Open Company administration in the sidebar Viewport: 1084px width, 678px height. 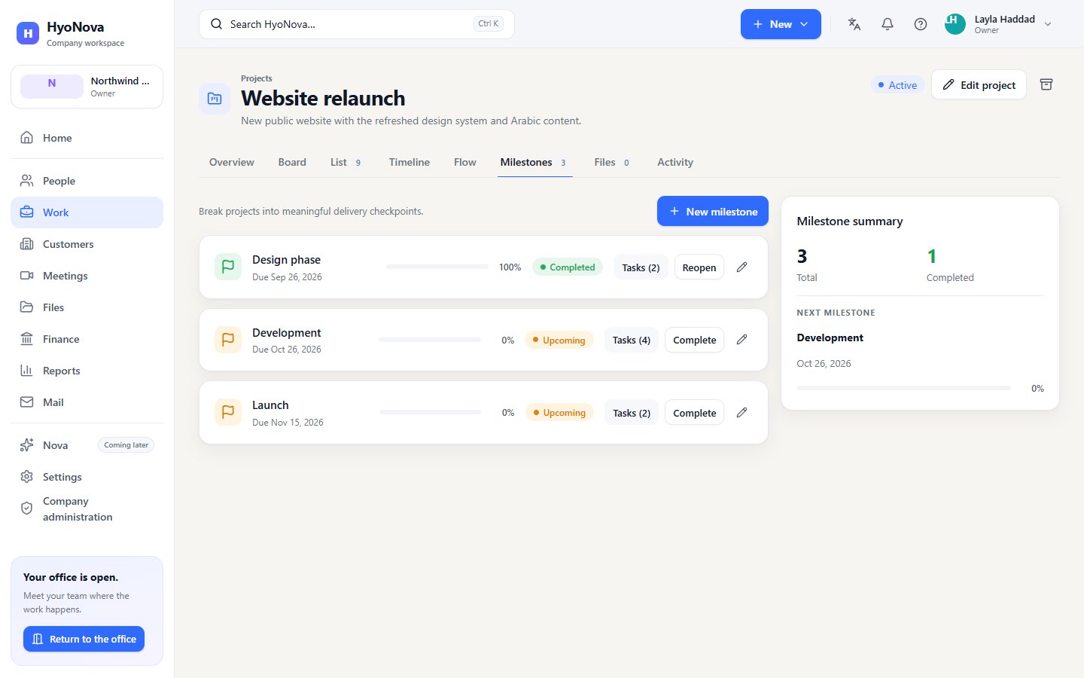click(x=87, y=509)
